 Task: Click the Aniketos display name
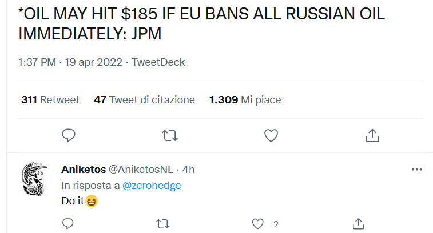[x=84, y=169]
